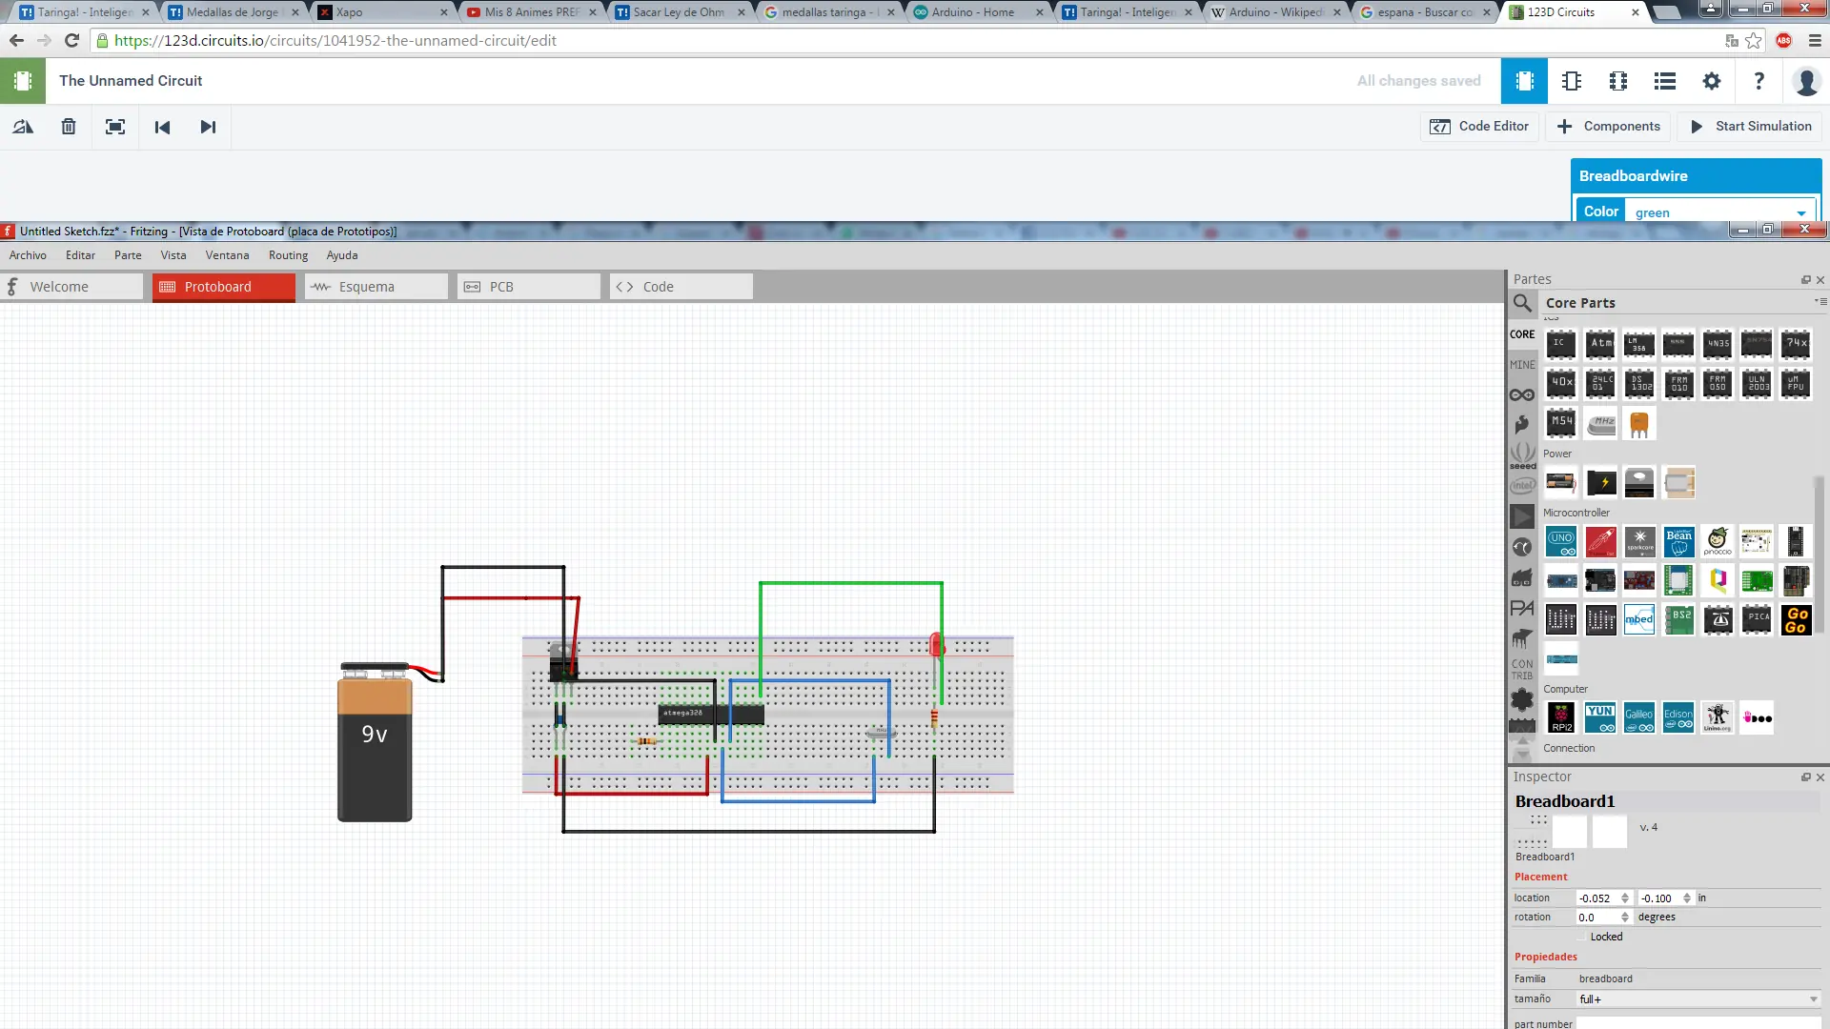This screenshot has height=1029, width=1830.
Task: Choose the Pinoccio microcontroller part
Action: tap(1718, 542)
